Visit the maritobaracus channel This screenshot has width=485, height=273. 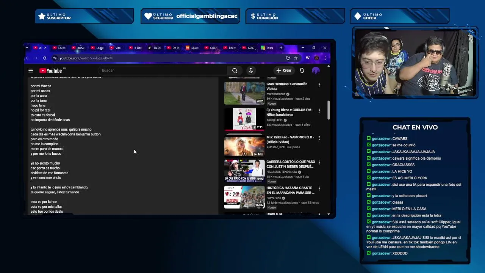tap(276, 94)
